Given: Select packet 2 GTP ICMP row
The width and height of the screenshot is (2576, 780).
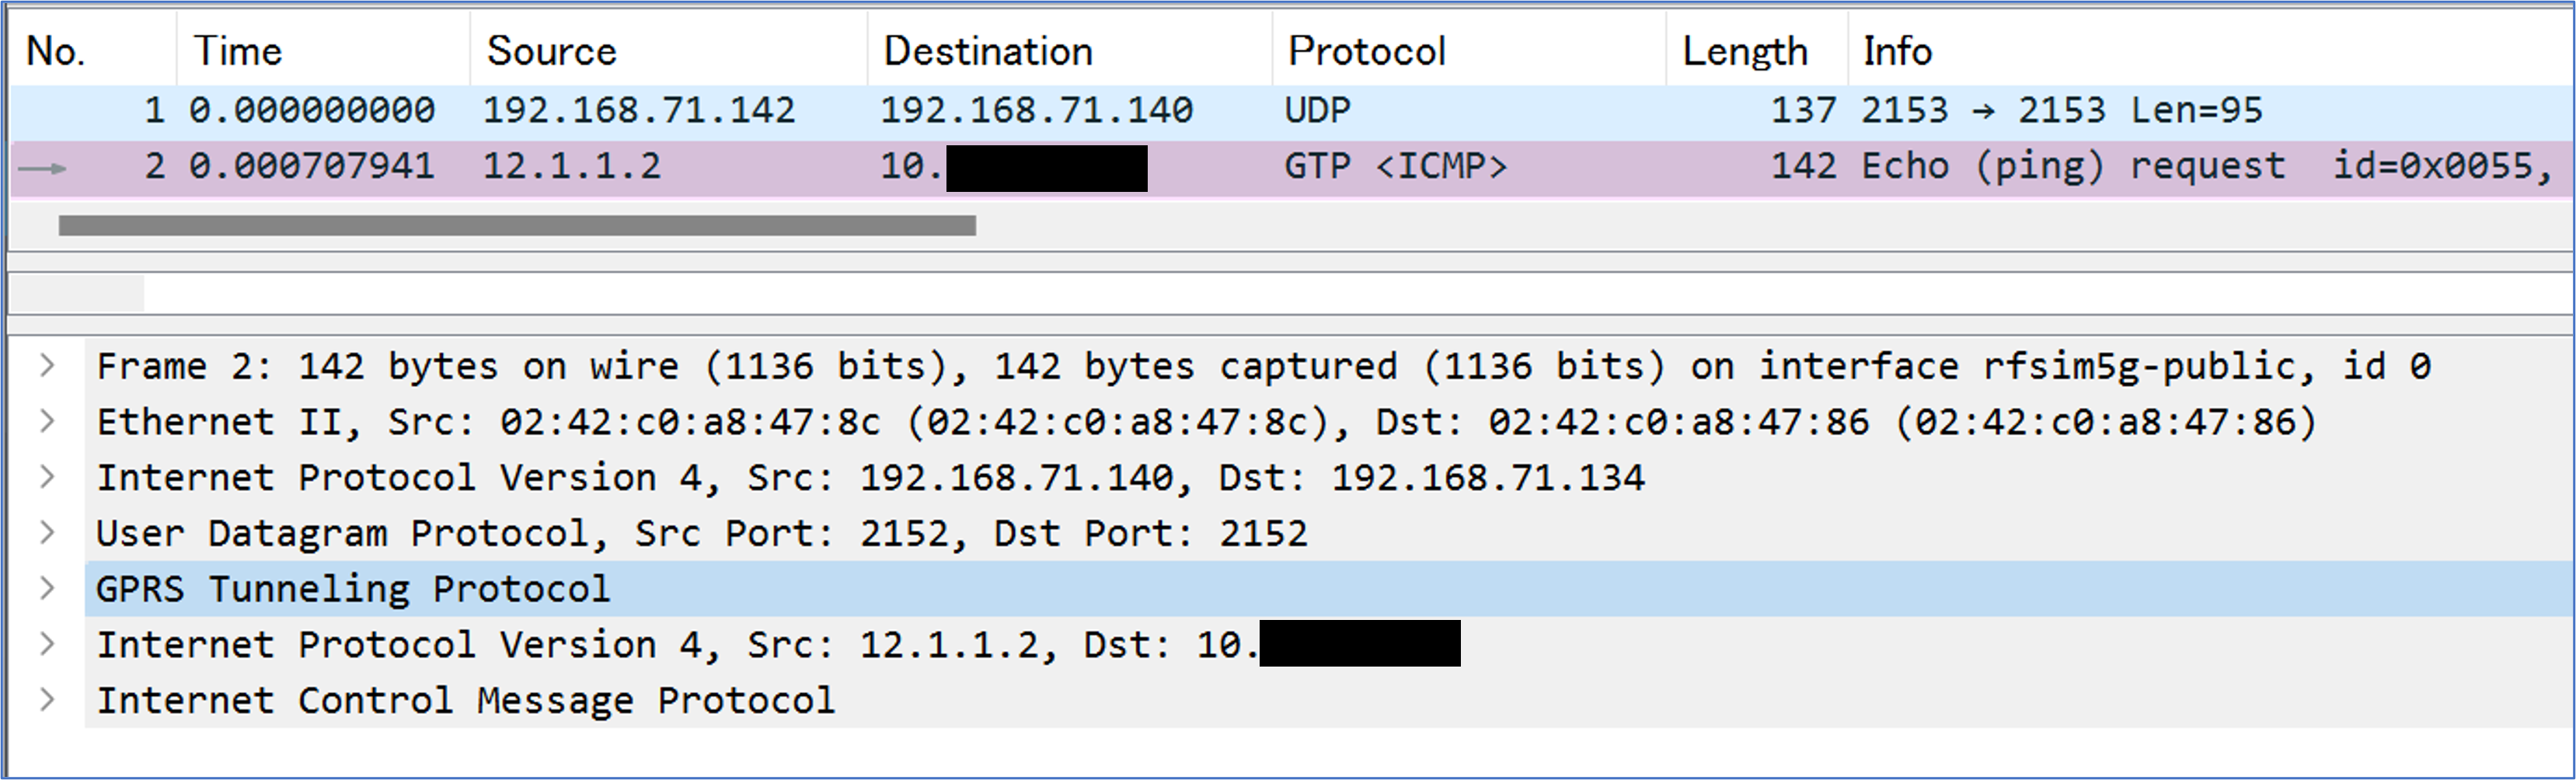Looking at the screenshot, I should 1290,167.
